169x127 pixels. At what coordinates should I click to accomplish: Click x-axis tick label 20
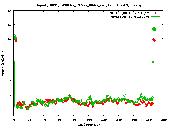29,120
